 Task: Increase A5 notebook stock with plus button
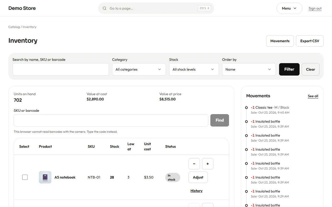point(208,164)
